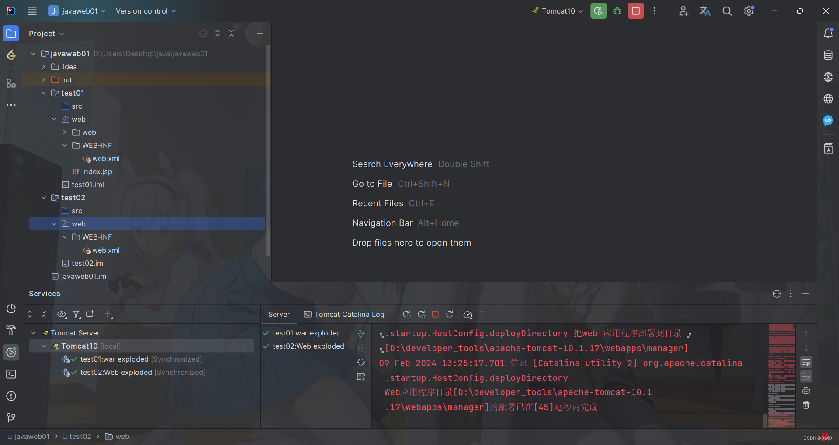Viewport: 839px width, 445px height.
Task: Open the globe icon in right sidebar
Action: click(828, 99)
